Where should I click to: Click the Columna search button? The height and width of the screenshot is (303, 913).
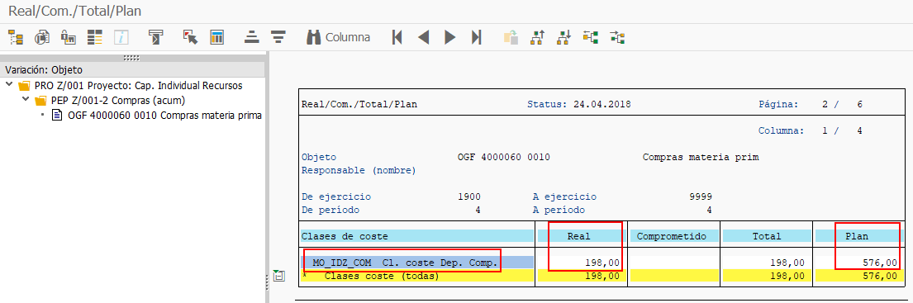[338, 38]
